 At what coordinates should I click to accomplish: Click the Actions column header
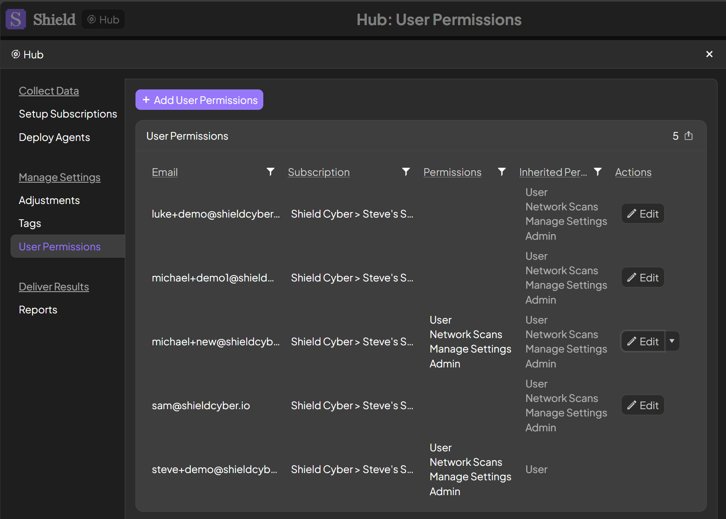click(633, 172)
